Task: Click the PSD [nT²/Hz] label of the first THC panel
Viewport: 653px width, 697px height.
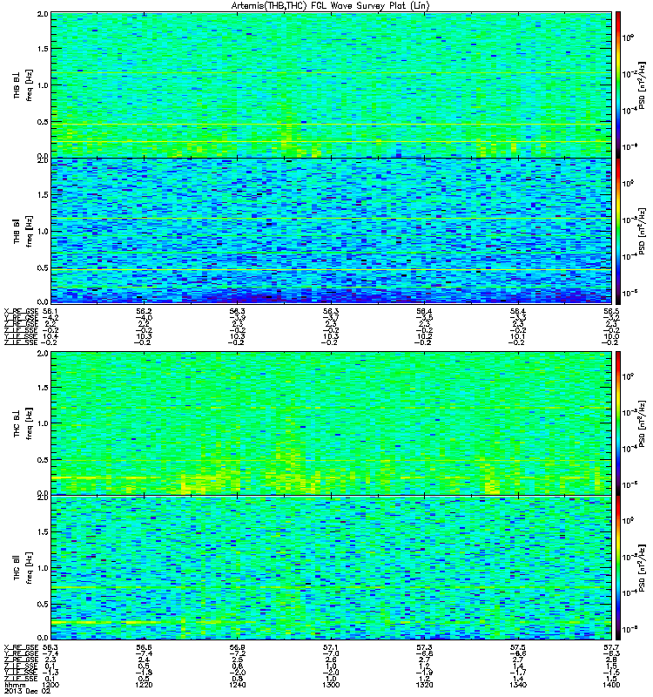Action: pos(642,423)
